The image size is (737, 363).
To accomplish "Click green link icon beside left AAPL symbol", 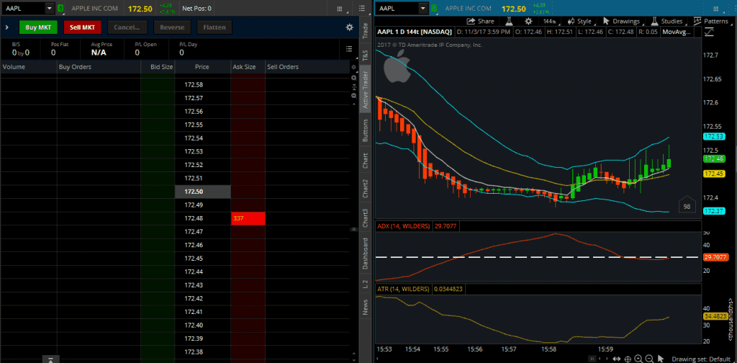I will (x=60, y=8).
